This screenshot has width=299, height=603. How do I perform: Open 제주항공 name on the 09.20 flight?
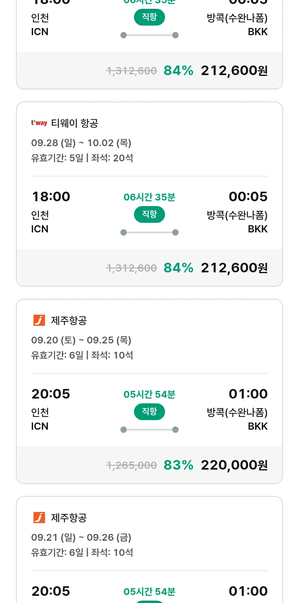pos(69,320)
